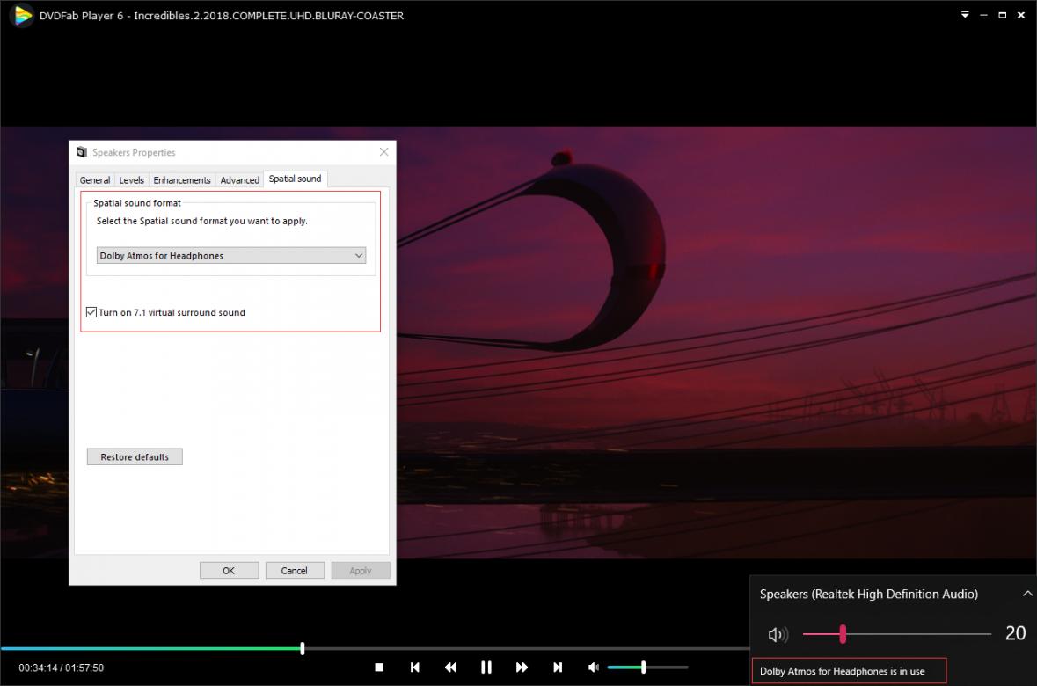
Task: Maximize the DVDFab Player window
Action: click(x=1002, y=15)
